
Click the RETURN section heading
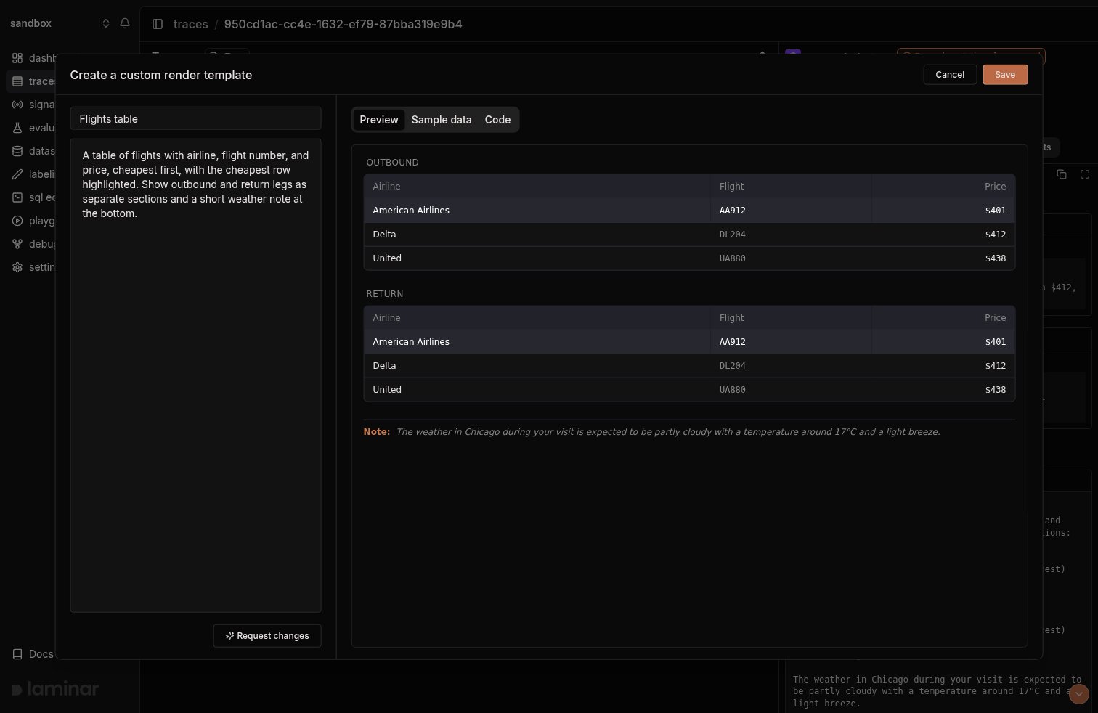click(x=384, y=294)
